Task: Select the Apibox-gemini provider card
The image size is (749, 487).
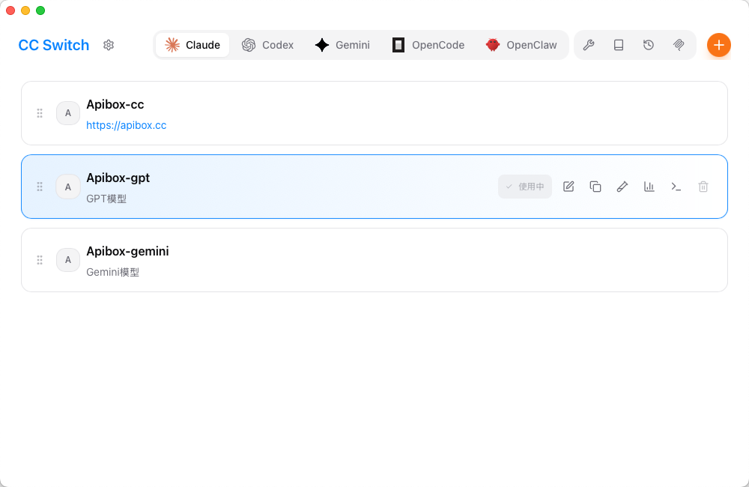Action: click(374, 260)
